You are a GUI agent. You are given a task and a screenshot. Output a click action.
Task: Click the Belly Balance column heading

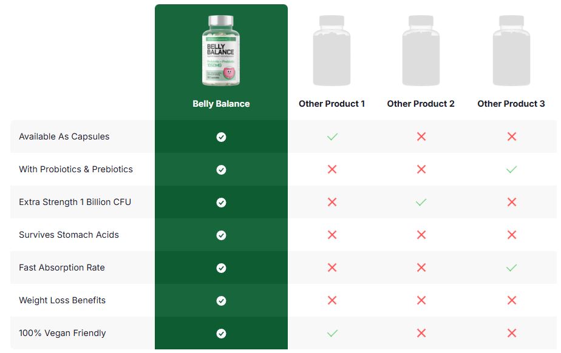point(221,104)
